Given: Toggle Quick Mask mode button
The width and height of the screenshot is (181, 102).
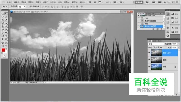Looking at the screenshot, I should (x=5, y=56).
